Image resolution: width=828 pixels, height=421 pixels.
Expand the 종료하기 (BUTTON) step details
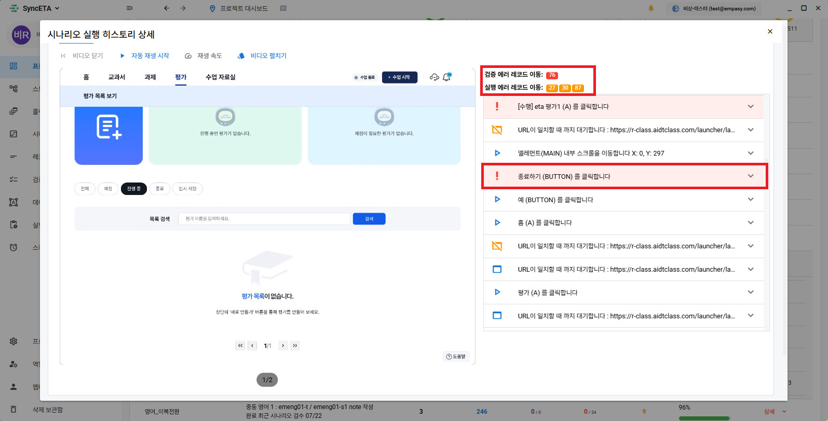coord(750,176)
